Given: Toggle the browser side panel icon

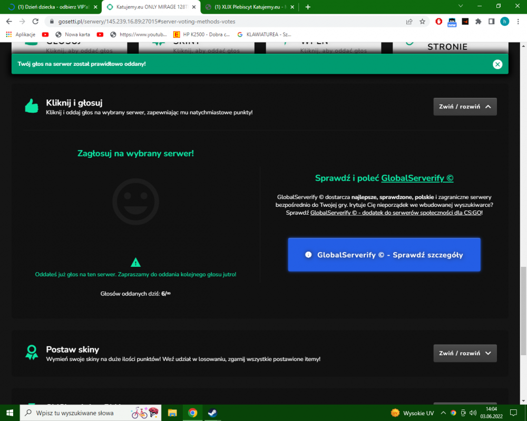Looking at the screenshot, I should coord(491,22).
